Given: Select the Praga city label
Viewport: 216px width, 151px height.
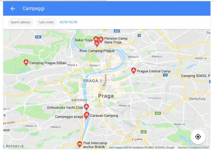Looking at the screenshot, I should [x=106, y=96].
